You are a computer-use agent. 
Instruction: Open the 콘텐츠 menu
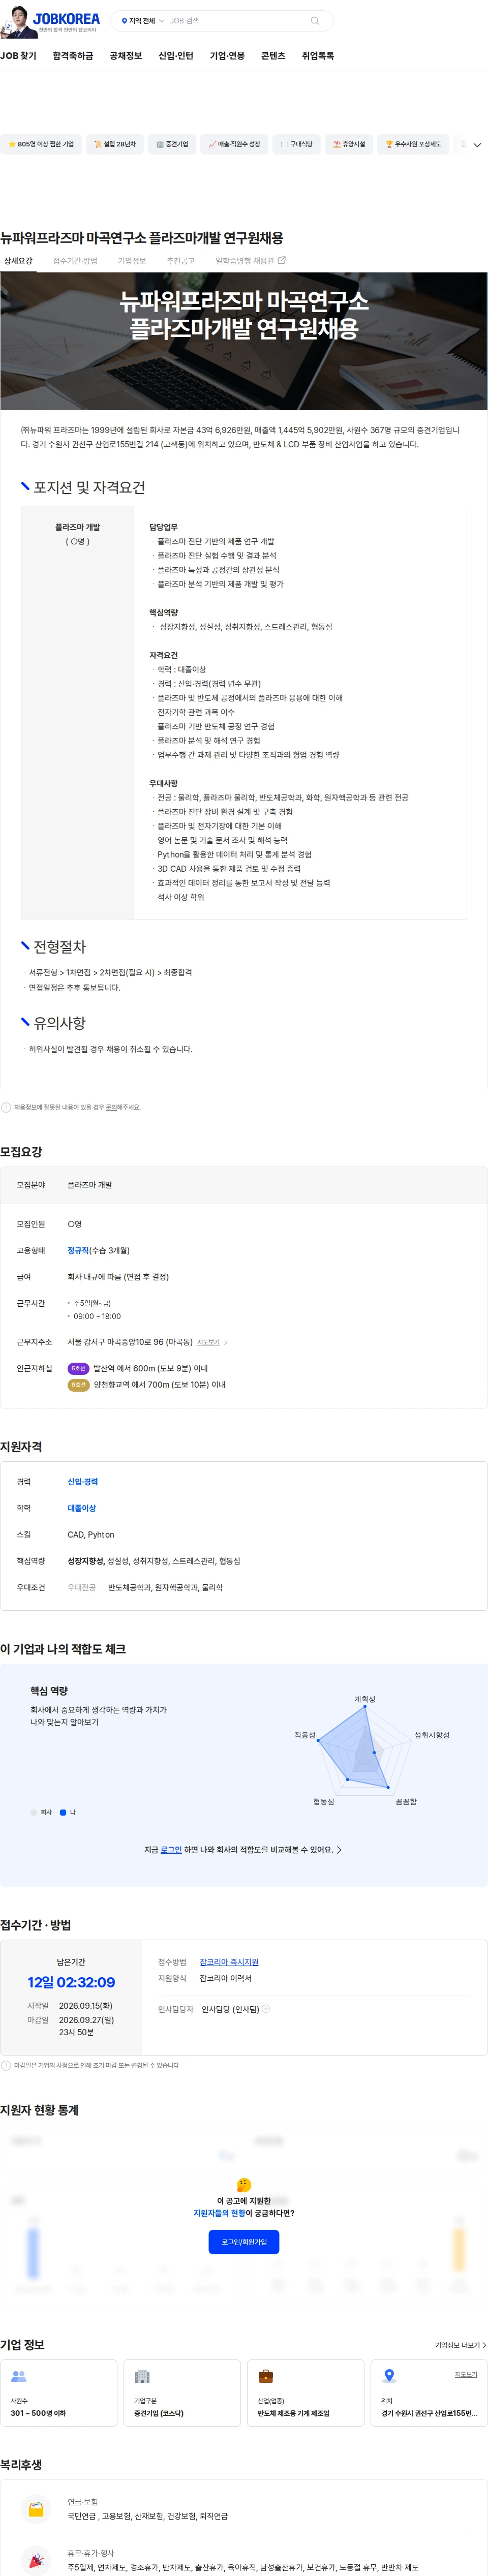point(273,56)
